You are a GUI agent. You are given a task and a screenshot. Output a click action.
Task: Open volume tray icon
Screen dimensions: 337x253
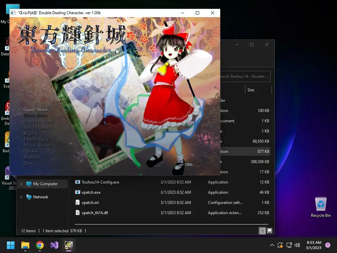(x=297, y=245)
